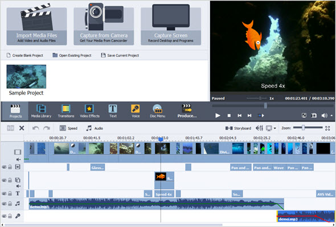Open the Voice recording tab
The height and width of the screenshot is (227, 336).
click(136, 111)
